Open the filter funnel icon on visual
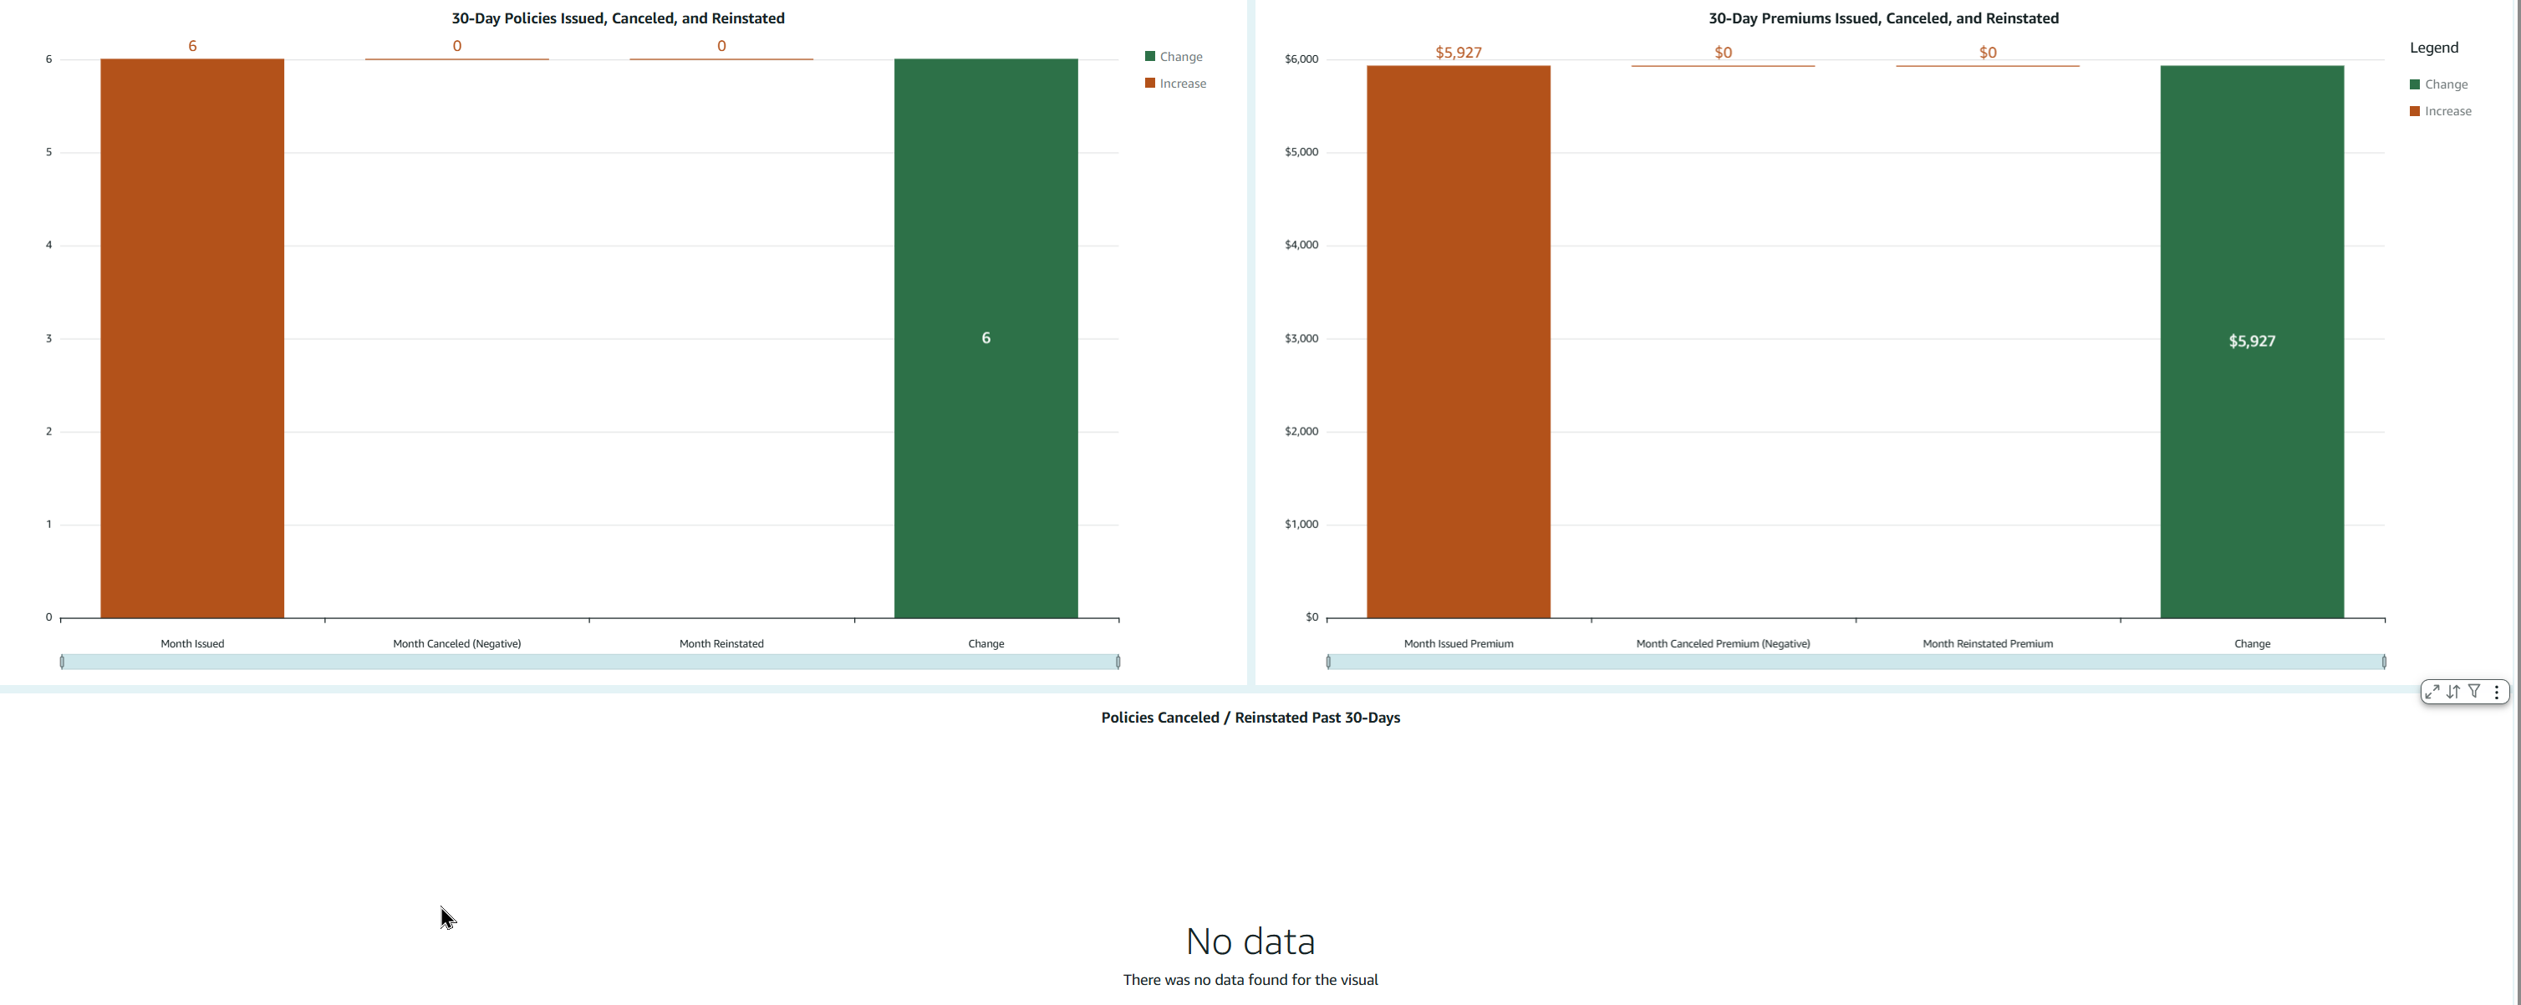The height and width of the screenshot is (1005, 2521). click(2474, 692)
